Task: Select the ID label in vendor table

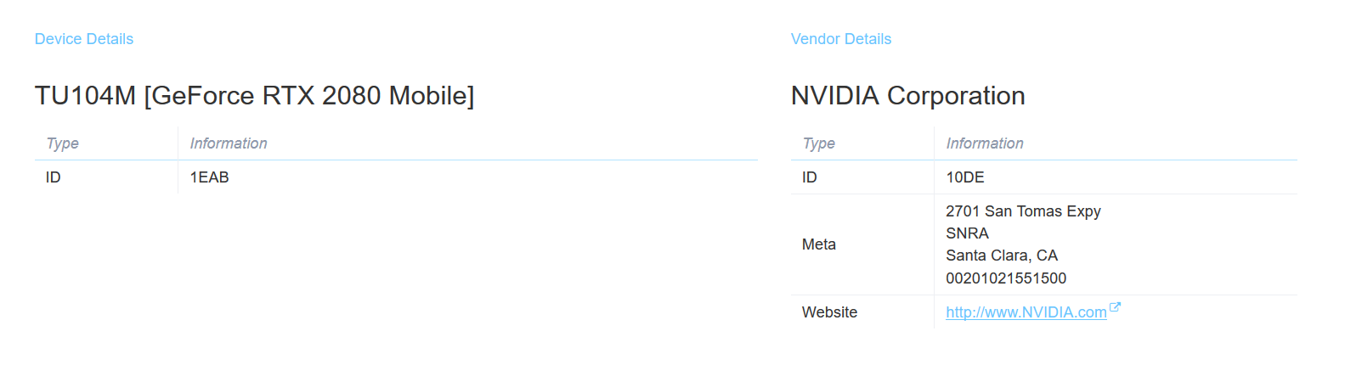Action: [810, 177]
